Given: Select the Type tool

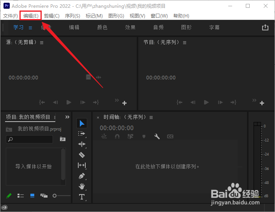Looking at the screenshot, I should (x=82, y=197).
